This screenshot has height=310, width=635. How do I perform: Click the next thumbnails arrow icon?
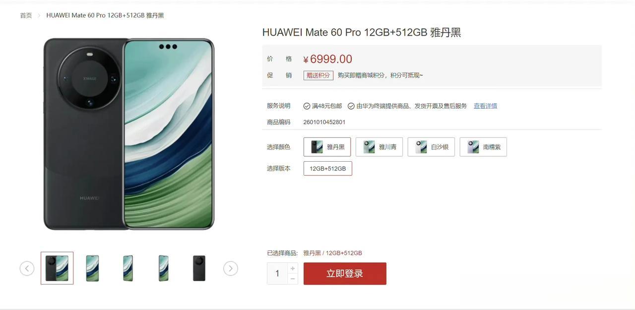pos(231,268)
